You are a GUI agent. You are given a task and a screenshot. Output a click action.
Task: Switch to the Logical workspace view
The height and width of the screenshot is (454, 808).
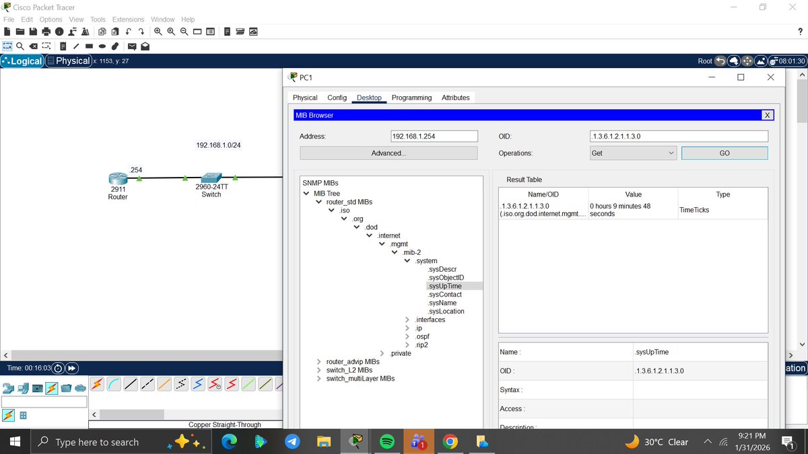22,61
